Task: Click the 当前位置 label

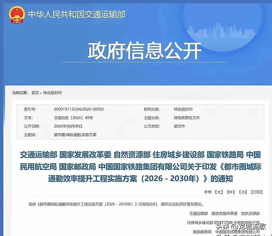Action: click(x=20, y=93)
